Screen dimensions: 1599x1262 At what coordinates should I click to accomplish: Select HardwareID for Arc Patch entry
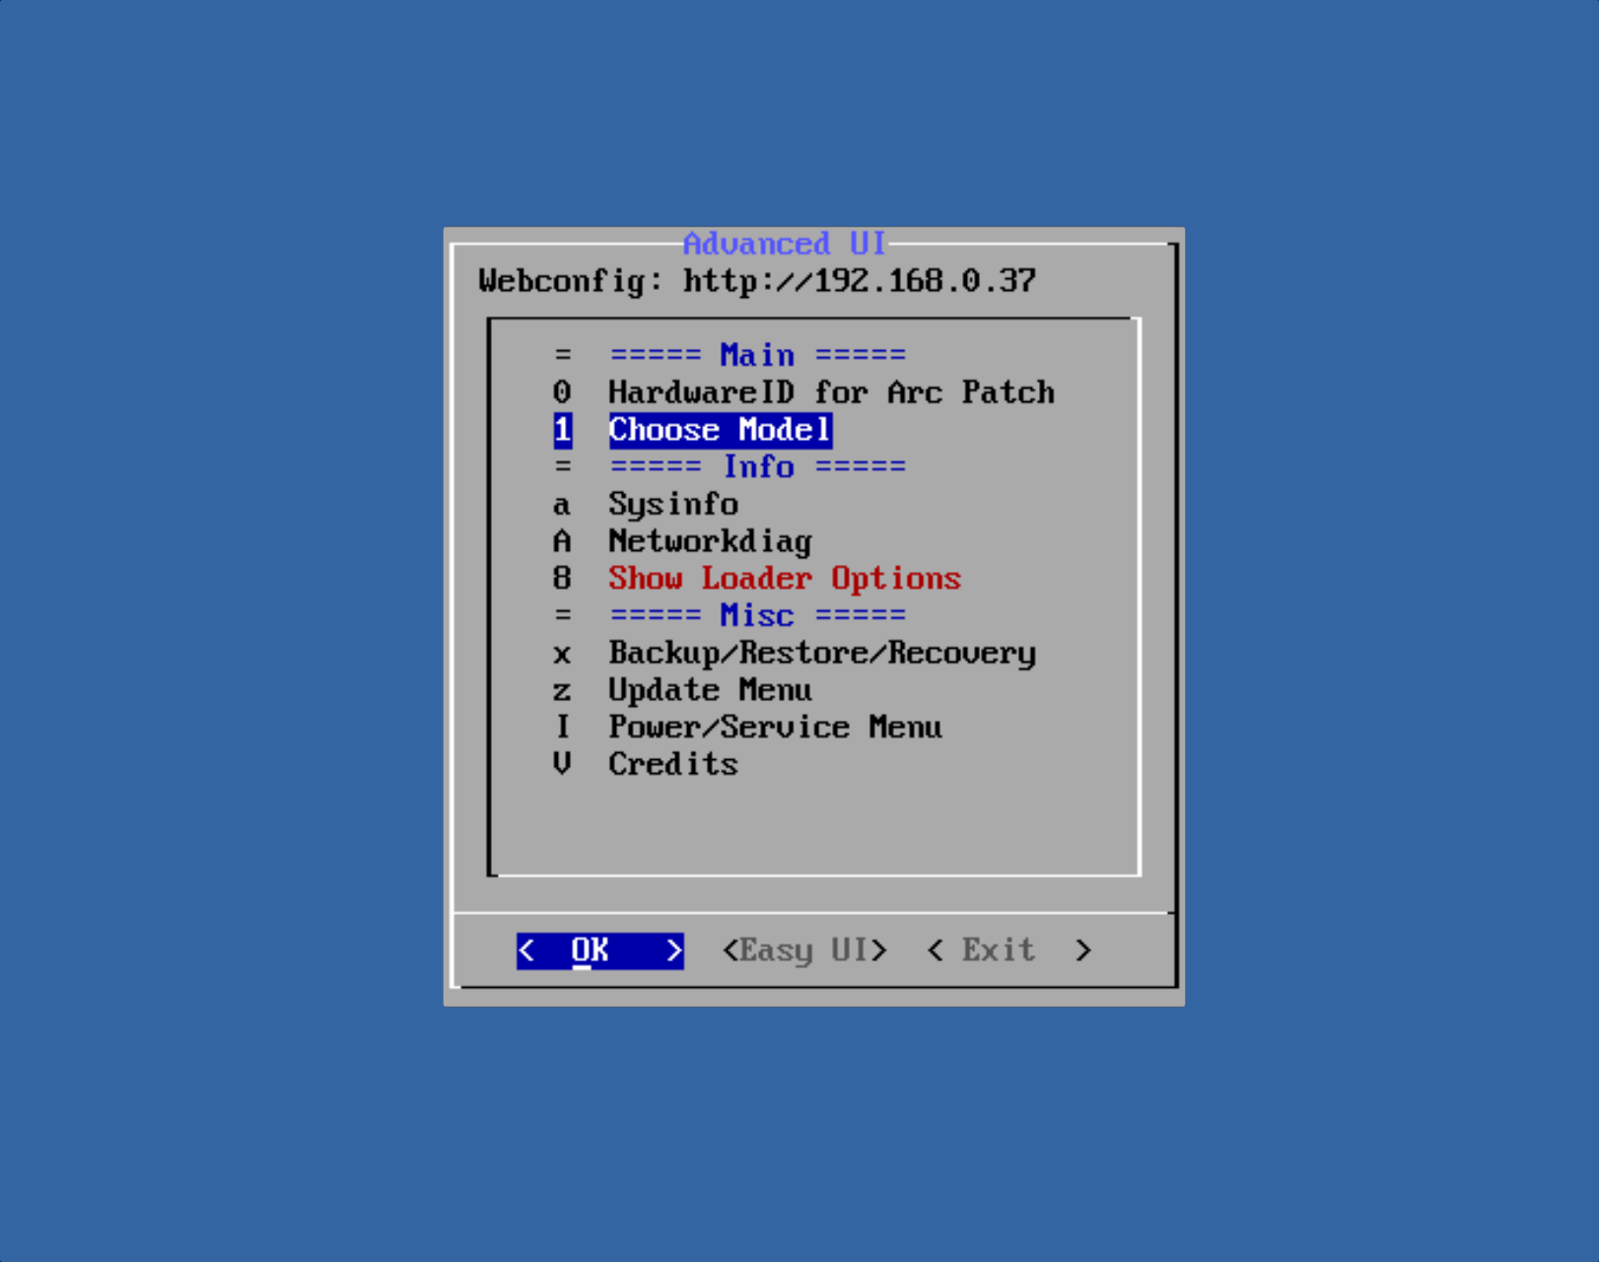click(830, 392)
